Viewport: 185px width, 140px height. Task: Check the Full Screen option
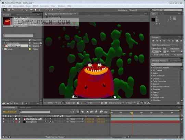coord(172,55)
